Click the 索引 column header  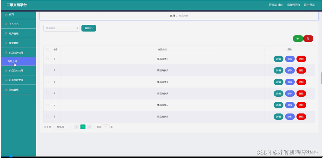(56, 50)
